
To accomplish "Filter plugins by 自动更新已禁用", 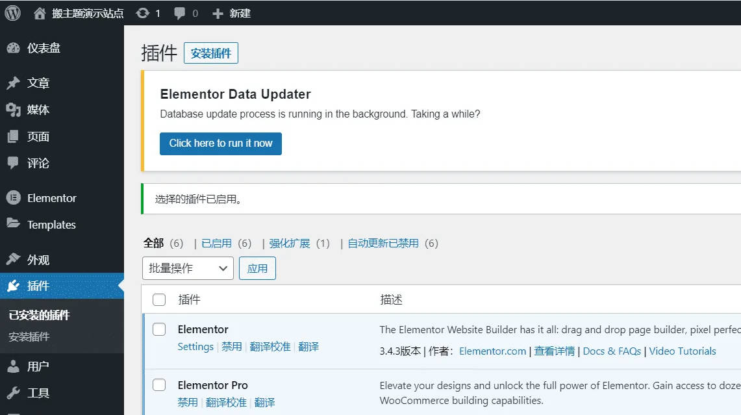I will (383, 243).
